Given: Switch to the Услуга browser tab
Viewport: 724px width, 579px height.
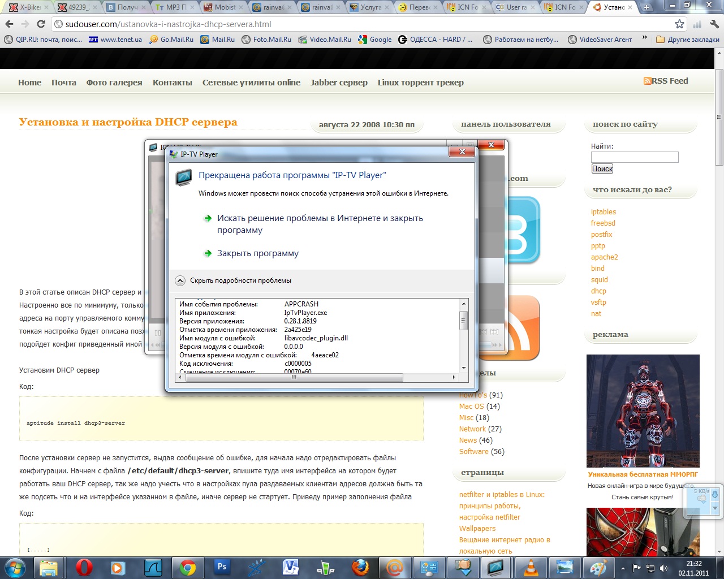Looking at the screenshot, I should pos(370,7).
